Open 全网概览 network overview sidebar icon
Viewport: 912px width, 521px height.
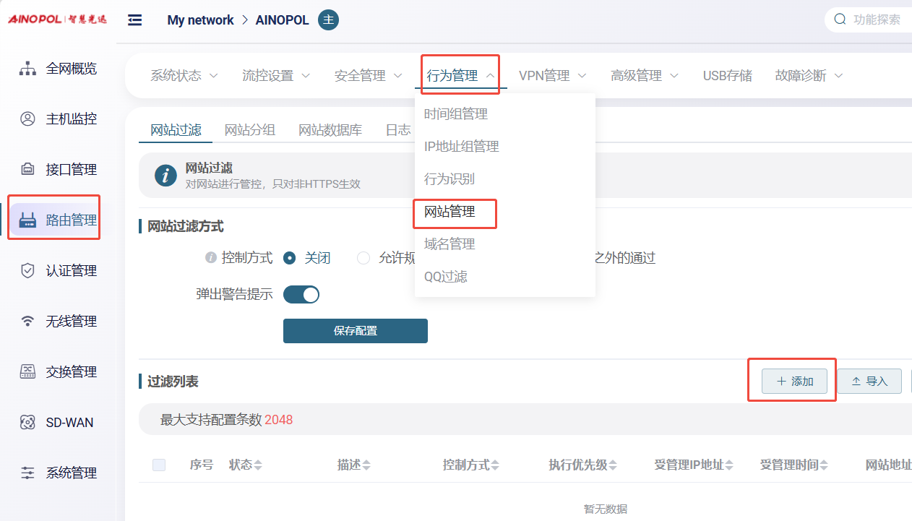click(x=27, y=69)
